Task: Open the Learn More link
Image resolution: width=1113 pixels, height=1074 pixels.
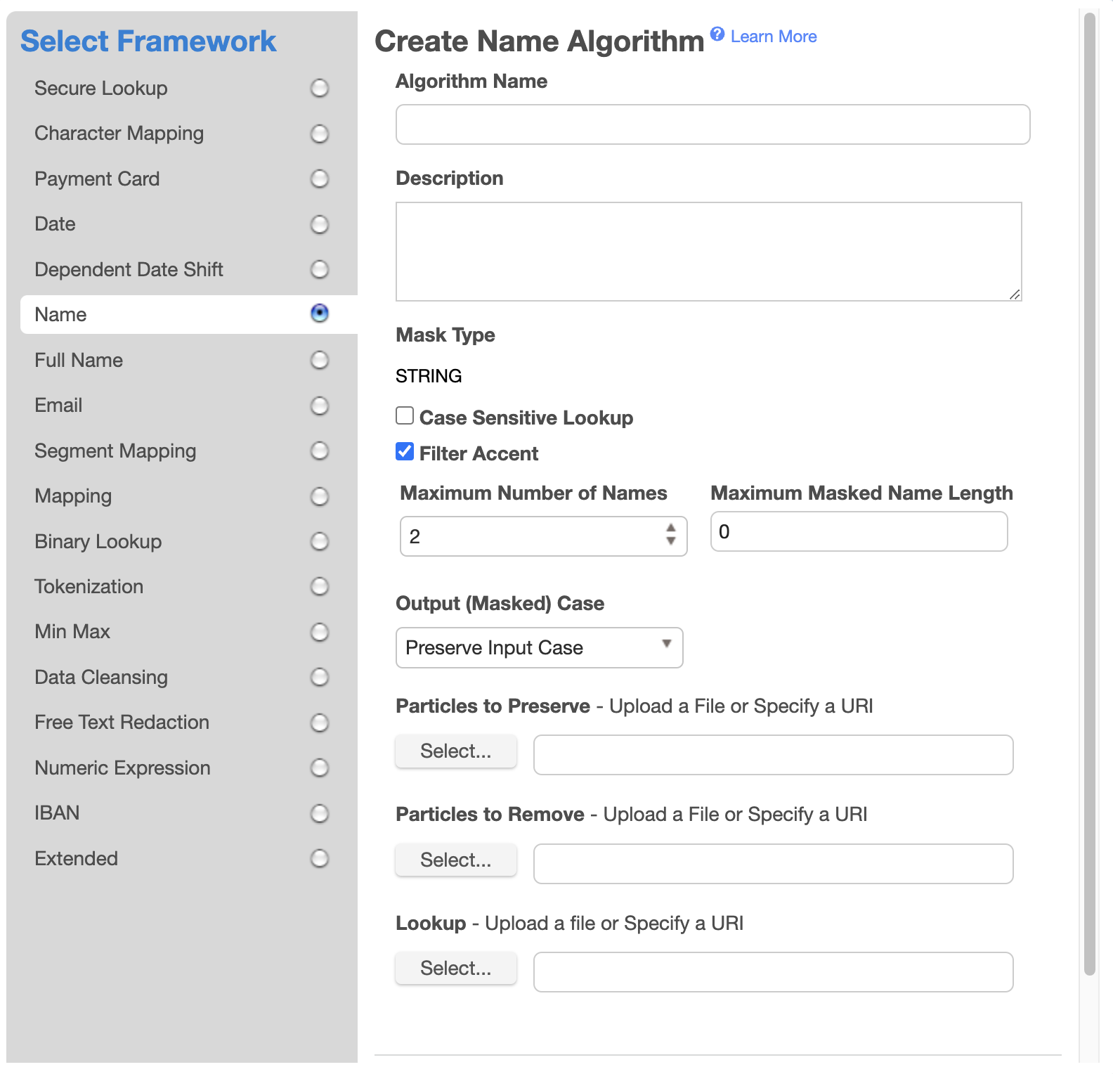Action: (773, 37)
